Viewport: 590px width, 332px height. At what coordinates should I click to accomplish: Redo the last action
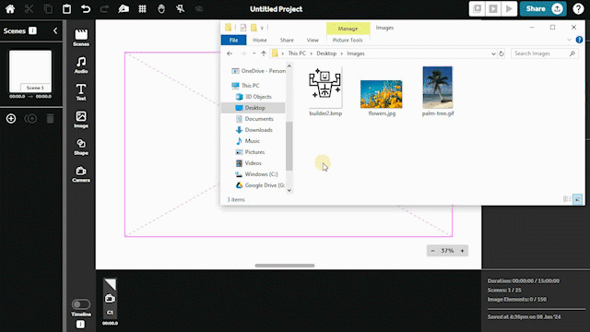point(104,8)
